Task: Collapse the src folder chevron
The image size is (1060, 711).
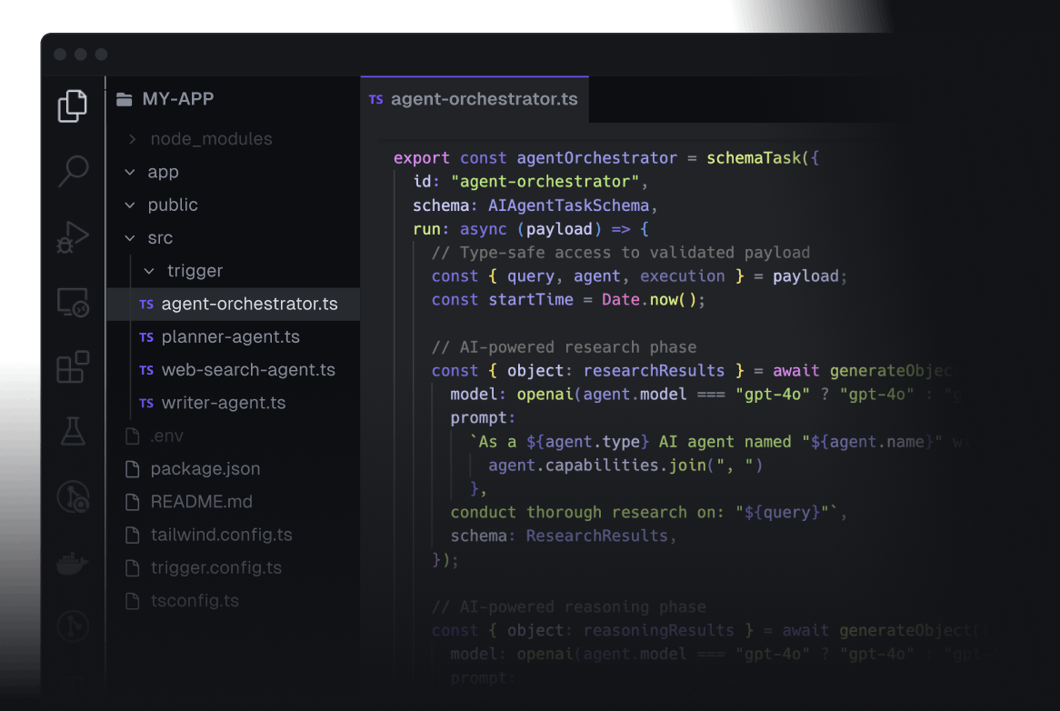Action: point(130,238)
